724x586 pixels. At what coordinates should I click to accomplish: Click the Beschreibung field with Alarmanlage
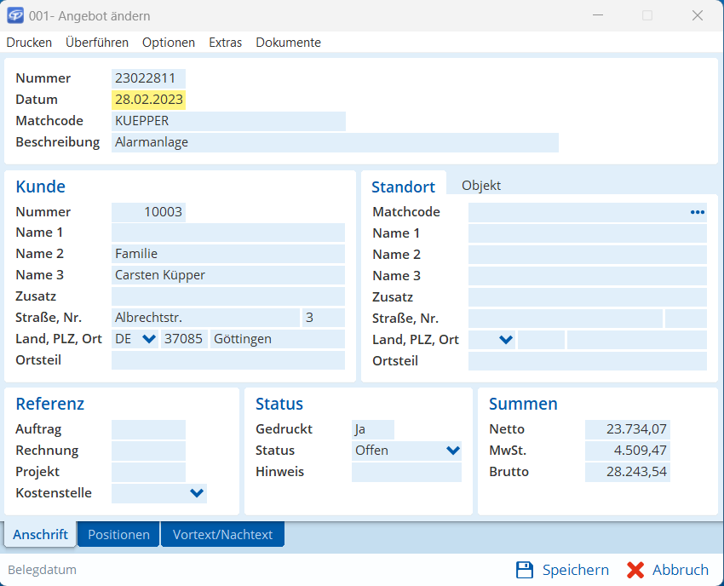point(335,142)
